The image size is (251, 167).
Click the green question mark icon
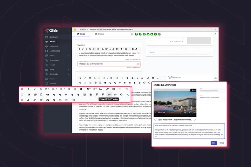click(x=140, y=34)
